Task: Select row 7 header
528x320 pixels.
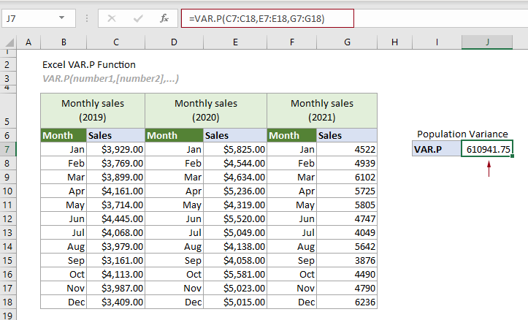Action: pos(8,149)
